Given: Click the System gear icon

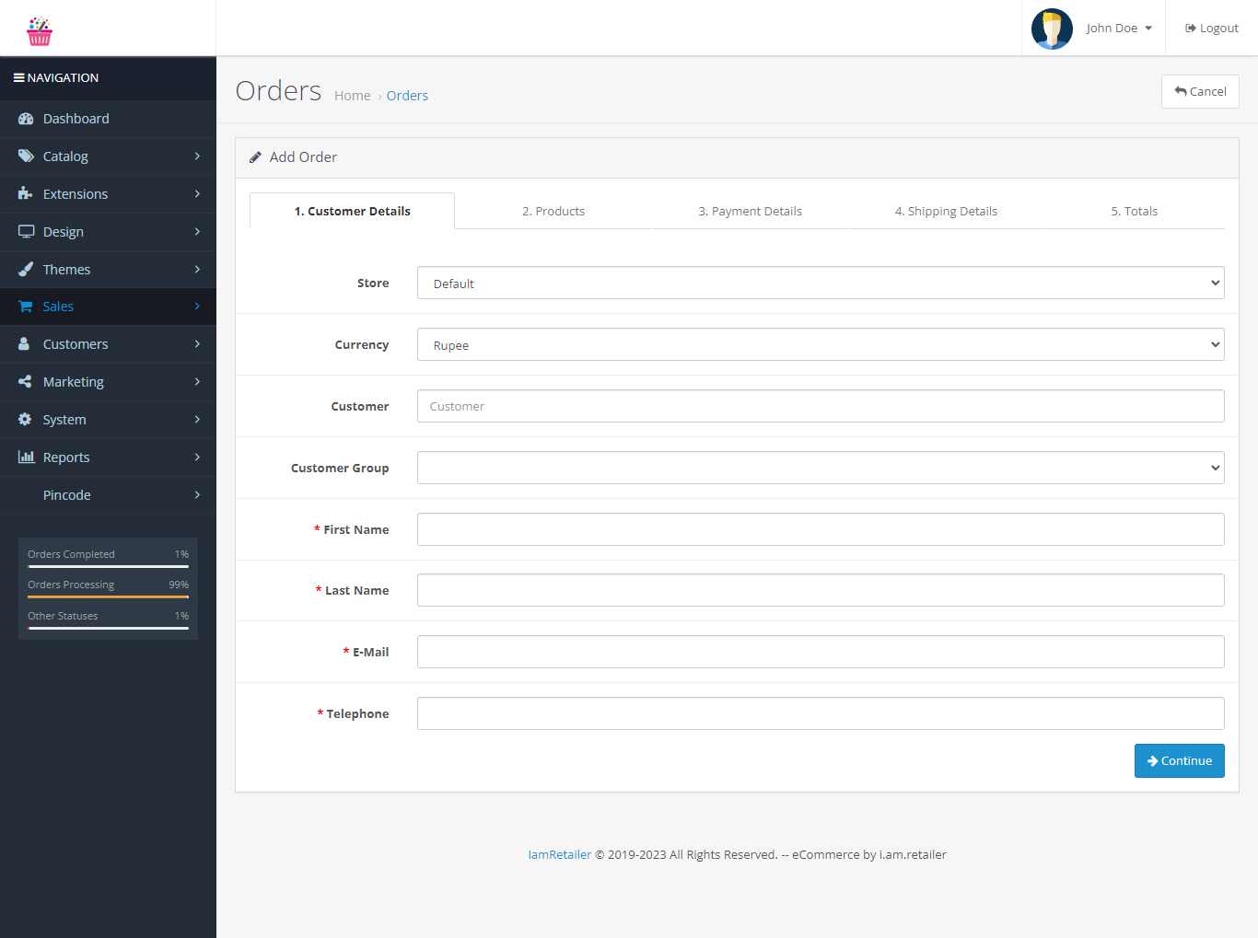Looking at the screenshot, I should click(25, 420).
